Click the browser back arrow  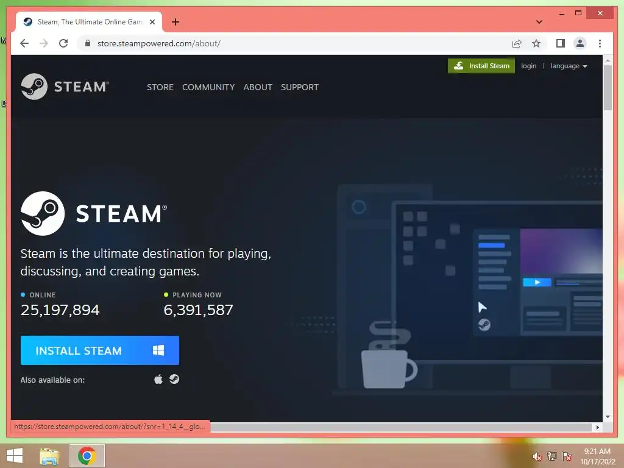(24, 43)
